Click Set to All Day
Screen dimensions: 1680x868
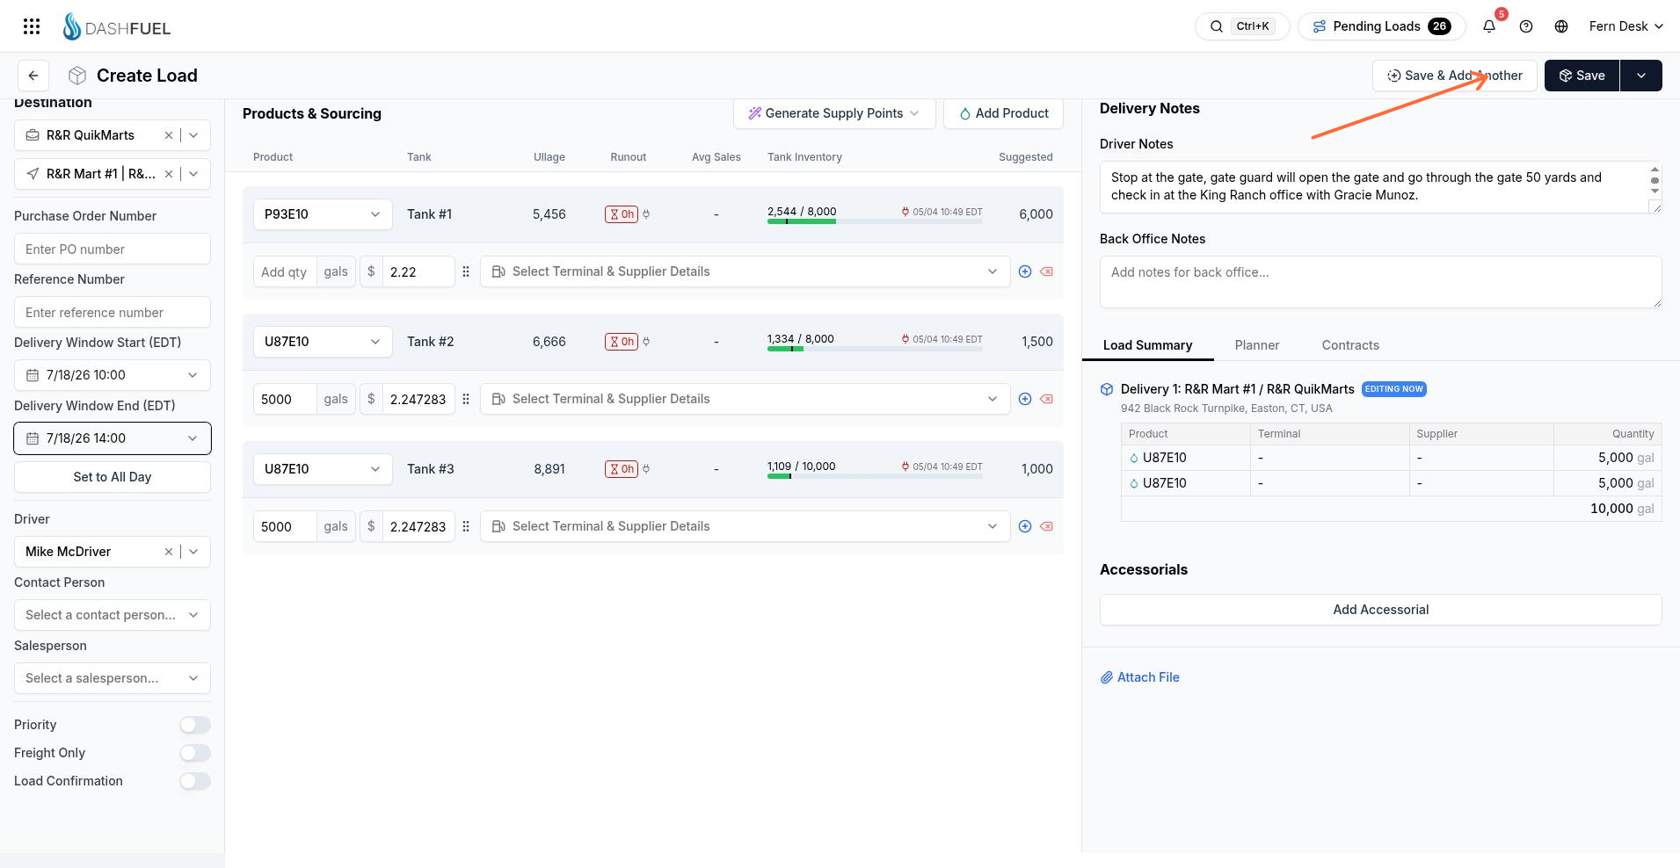coord(113,477)
